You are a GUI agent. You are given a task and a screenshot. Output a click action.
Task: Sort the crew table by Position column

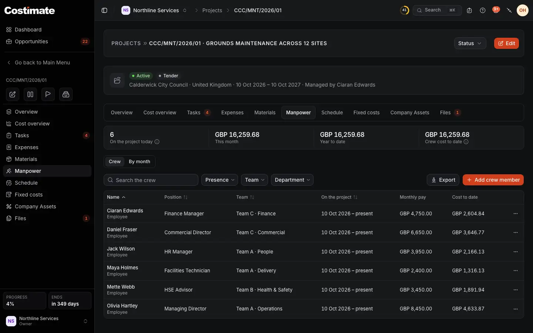click(176, 197)
